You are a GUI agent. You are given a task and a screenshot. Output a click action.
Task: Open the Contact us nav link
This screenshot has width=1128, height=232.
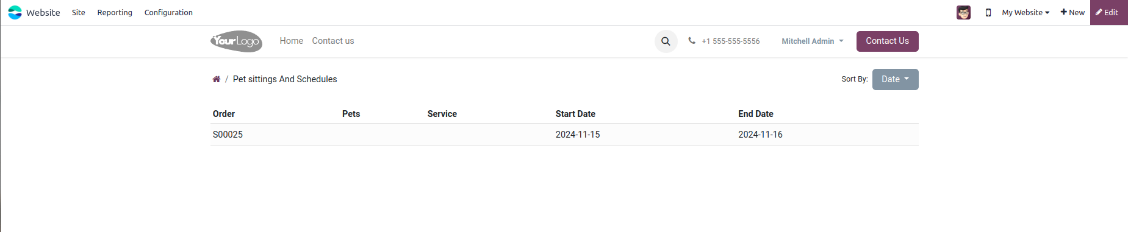pyautogui.click(x=333, y=41)
